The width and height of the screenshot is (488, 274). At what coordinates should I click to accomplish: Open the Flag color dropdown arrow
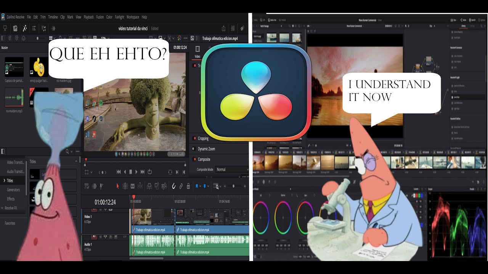pos(200,186)
